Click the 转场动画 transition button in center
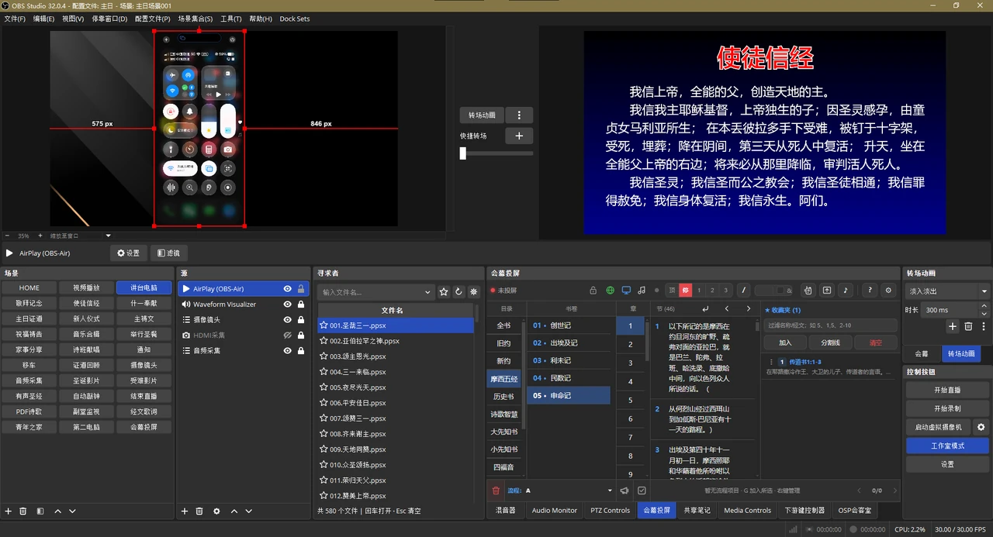 (x=482, y=115)
